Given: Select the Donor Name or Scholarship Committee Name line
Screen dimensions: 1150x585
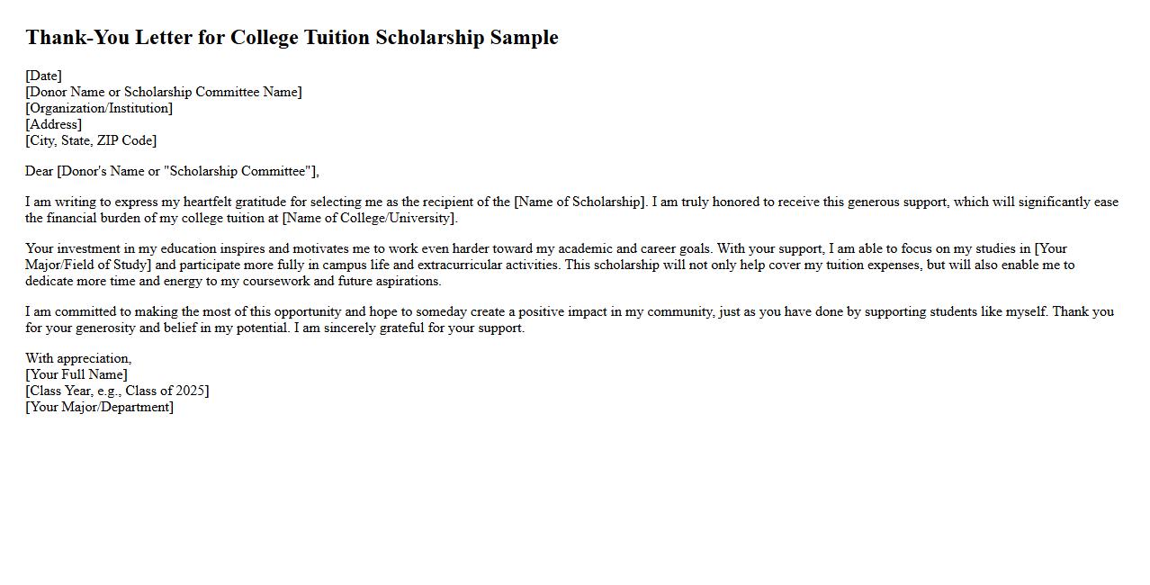Looking at the screenshot, I should point(164,92).
